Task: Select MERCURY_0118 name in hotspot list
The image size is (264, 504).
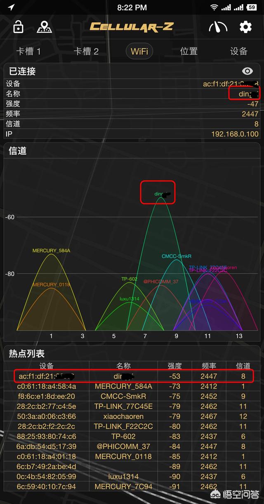Action: pyautogui.click(x=123, y=457)
